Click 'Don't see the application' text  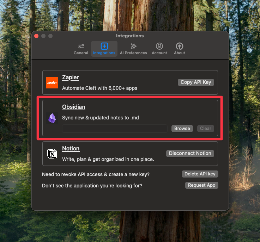pyautogui.click(x=92, y=186)
